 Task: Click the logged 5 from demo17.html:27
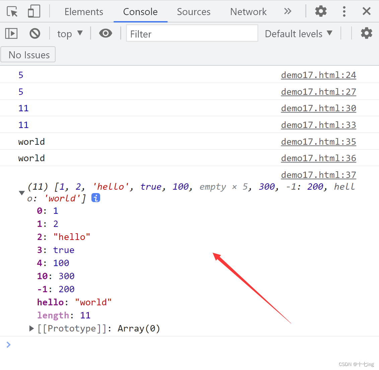click(x=21, y=92)
